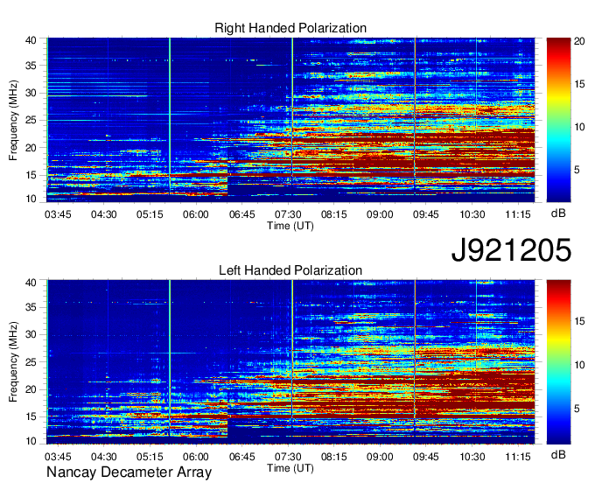Click "Time (UT)" label under Left Handed plot

click(x=290, y=468)
